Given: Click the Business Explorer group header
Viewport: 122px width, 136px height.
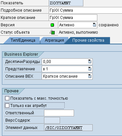Looking at the screenshot, I should pyautogui.click(x=21, y=54).
